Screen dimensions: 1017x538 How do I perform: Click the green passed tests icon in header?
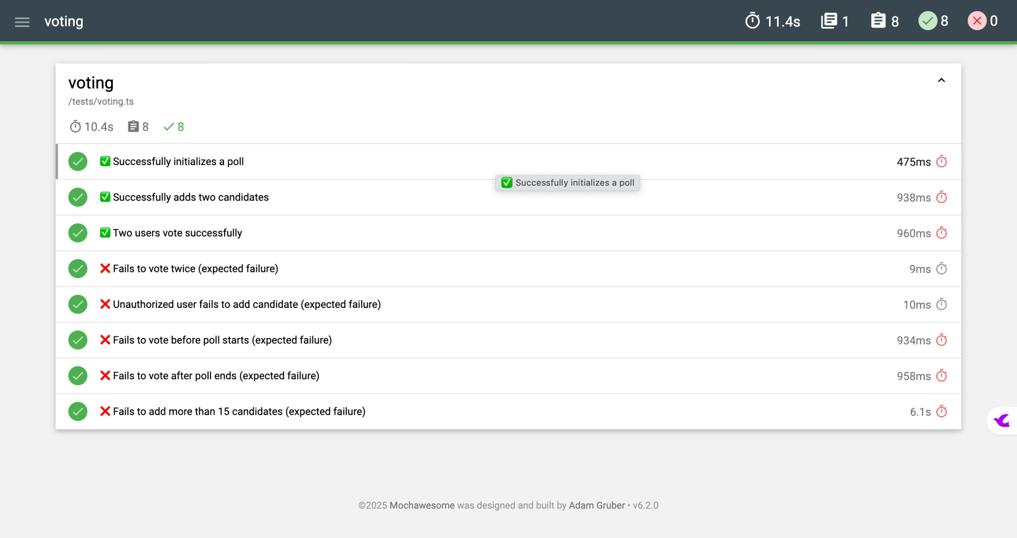click(x=927, y=21)
